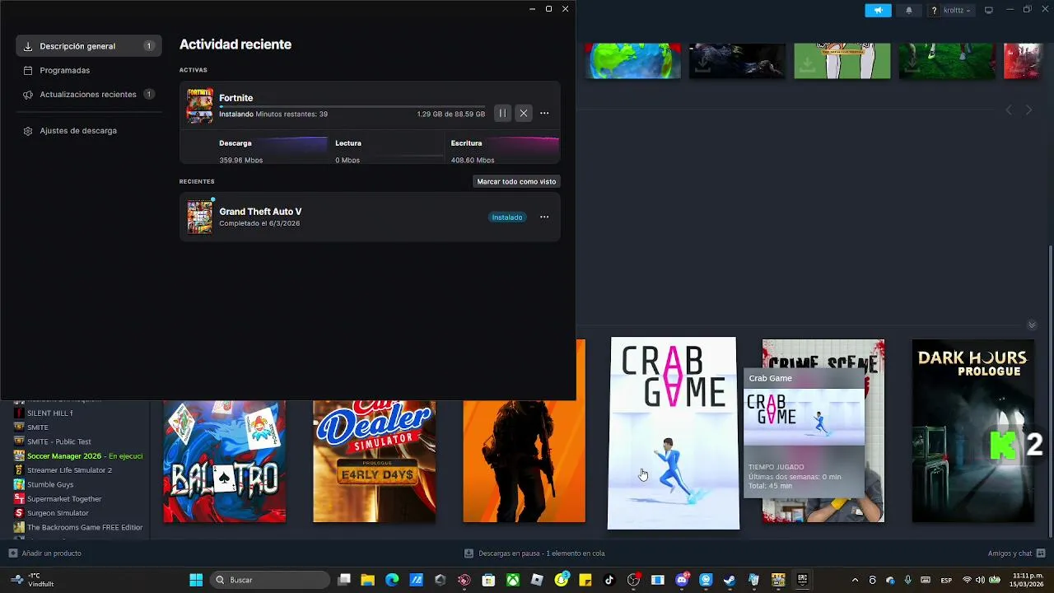Image resolution: width=1054 pixels, height=593 pixels.
Task: Click ESP keyboard language indicator
Action: 947,580
